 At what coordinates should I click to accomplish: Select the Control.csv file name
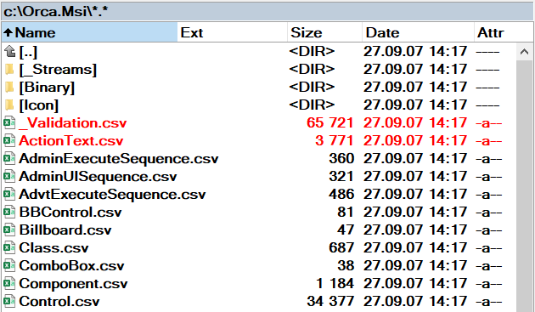(x=59, y=302)
